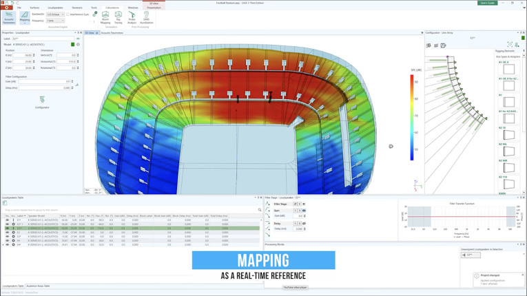Image resolution: width=527 pixels, height=296 pixels.
Task: Open the Frequency dropdown
Action: pos(55,21)
